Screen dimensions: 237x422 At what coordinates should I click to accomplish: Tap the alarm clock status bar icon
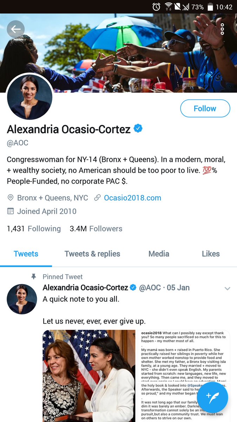tap(157, 7)
